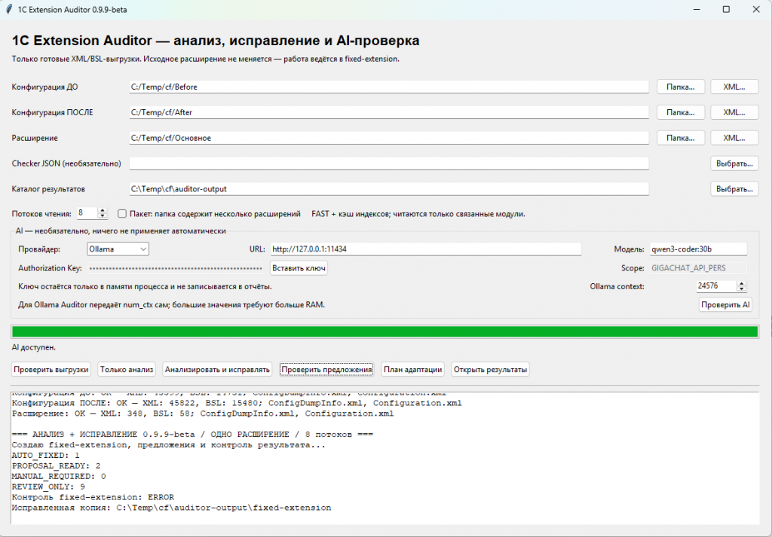This screenshot has height=537, width=772.
Task: Increase the 'Потоков чтения' spinner value
Action: pos(103,211)
